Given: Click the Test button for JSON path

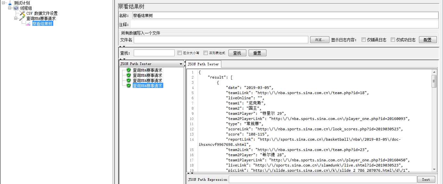Looking at the screenshot, I should pos(426,179).
